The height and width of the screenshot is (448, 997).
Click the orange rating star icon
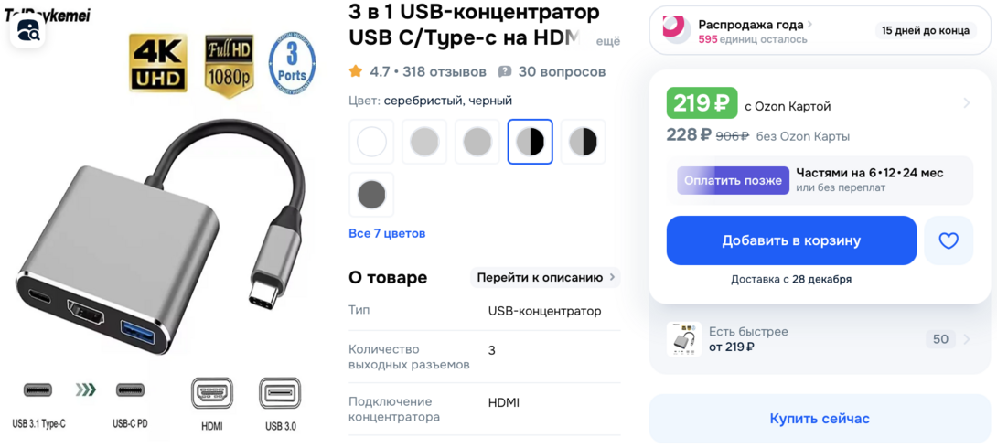[356, 71]
